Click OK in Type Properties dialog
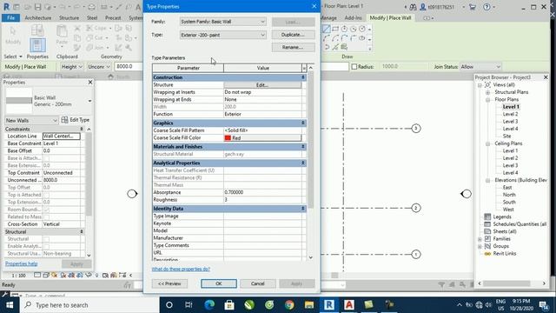556x313 pixels. coord(218,283)
